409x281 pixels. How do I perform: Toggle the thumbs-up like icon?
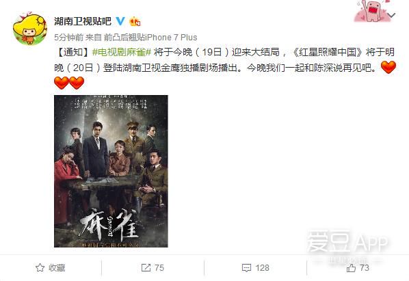click(x=351, y=268)
